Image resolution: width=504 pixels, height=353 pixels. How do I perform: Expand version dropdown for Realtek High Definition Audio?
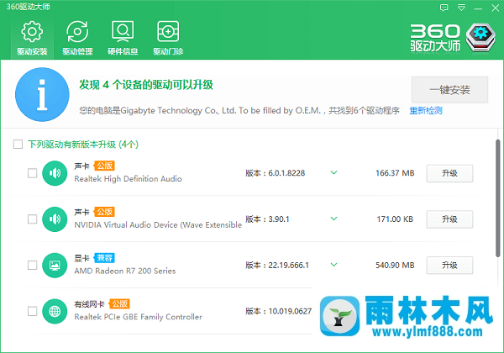point(334,172)
